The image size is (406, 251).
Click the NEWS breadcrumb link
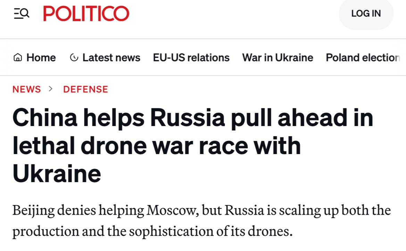pyautogui.click(x=27, y=89)
